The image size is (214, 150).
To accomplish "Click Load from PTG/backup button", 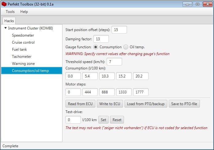I will tap(146, 104).
